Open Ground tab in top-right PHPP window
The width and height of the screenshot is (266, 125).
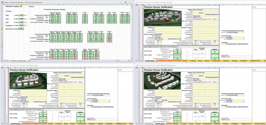[206, 61]
